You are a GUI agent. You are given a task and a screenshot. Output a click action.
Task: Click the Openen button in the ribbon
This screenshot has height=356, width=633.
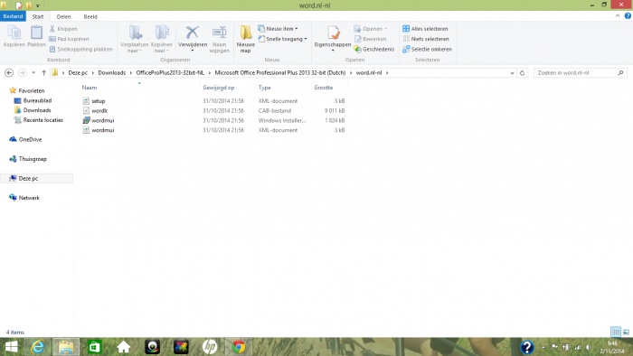(371, 29)
